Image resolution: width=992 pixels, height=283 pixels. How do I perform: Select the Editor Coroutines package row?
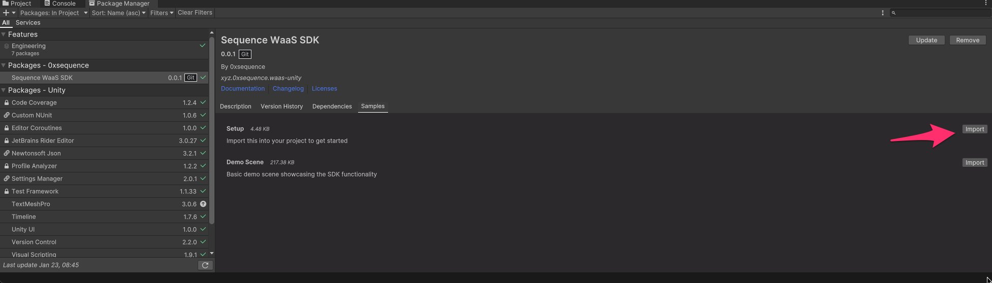click(104, 128)
